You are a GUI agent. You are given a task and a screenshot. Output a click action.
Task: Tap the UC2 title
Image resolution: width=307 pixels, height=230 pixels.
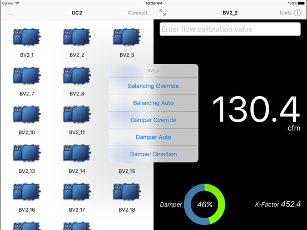tap(77, 13)
